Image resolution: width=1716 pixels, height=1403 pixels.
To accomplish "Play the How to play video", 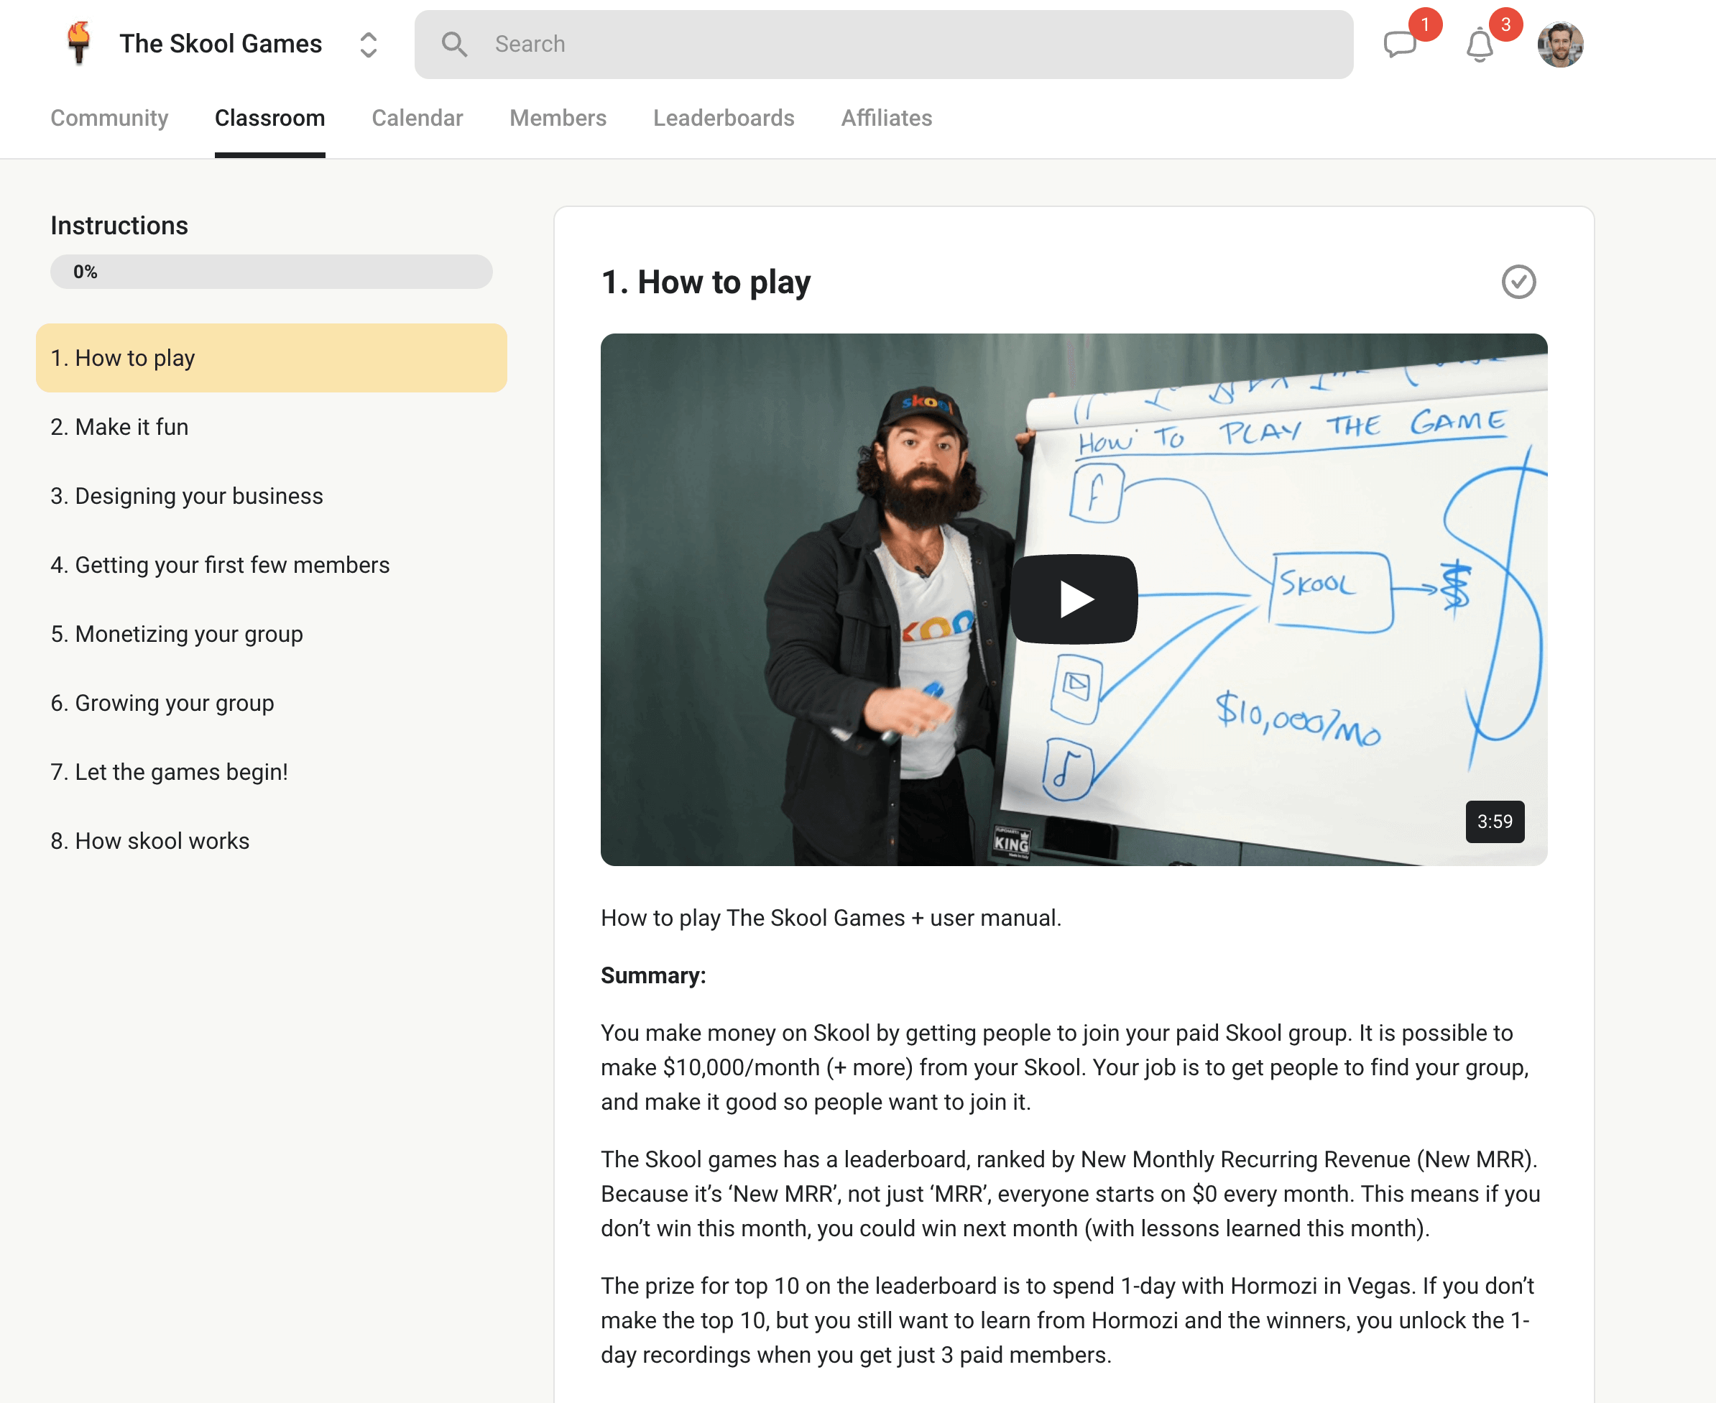I will point(1074,599).
